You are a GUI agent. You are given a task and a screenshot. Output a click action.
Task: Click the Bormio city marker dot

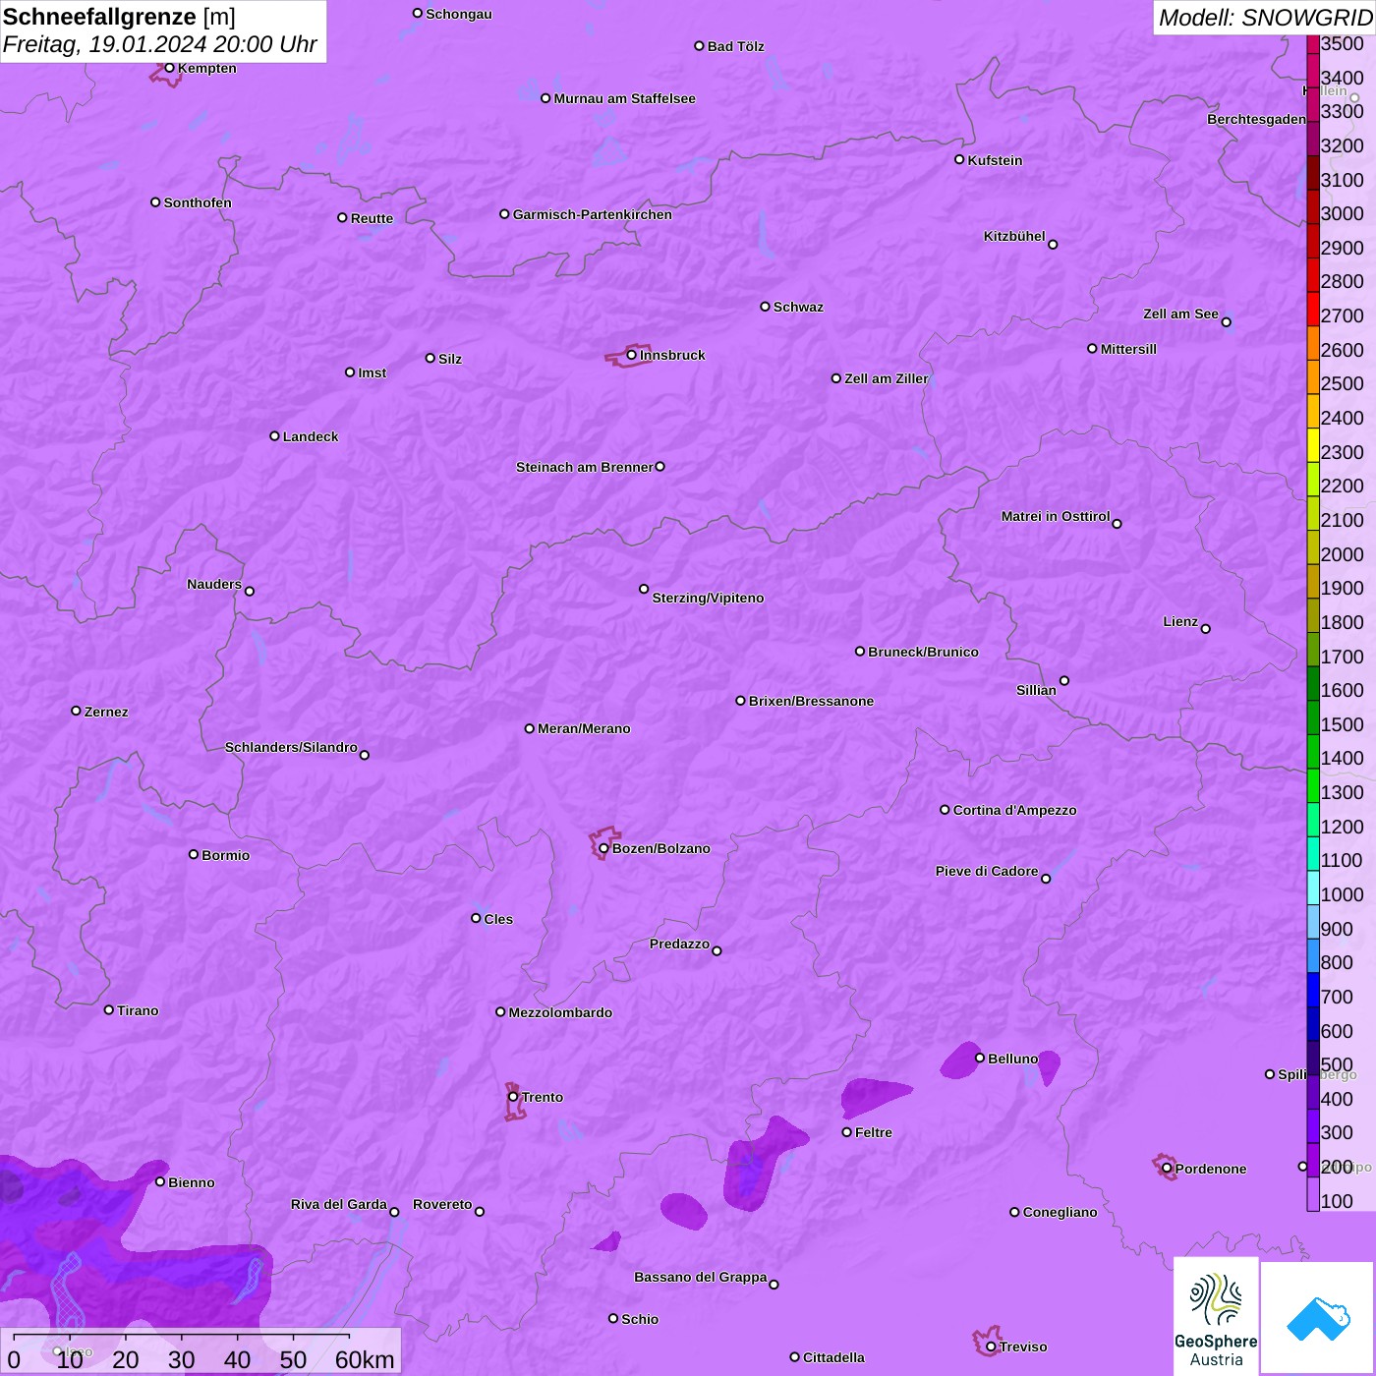click(x=194, y=854)
